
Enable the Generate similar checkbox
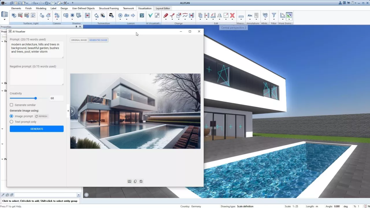pos(11,105)
